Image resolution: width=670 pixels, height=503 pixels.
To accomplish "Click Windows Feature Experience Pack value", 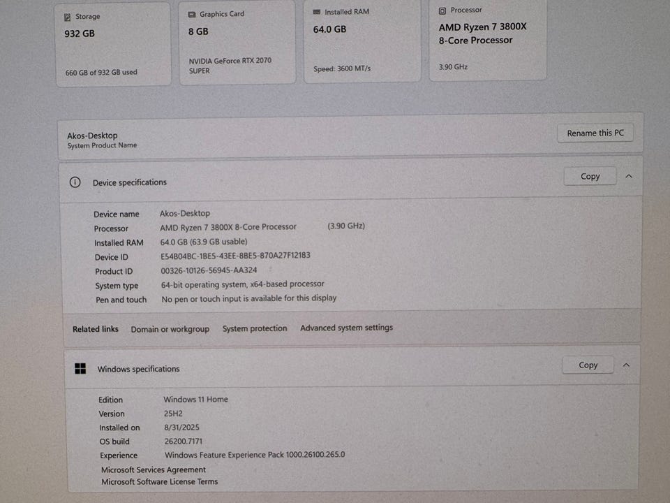I will tap(255, 455).
